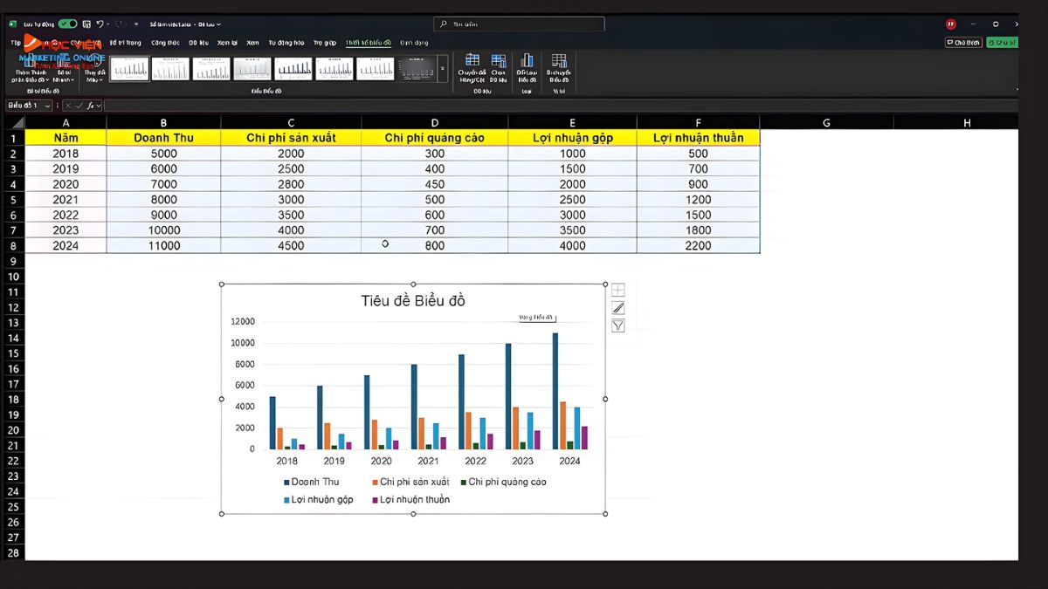Click Move Chart (Di chuyển Biểu đồ) icon

[x=559, y=67]
